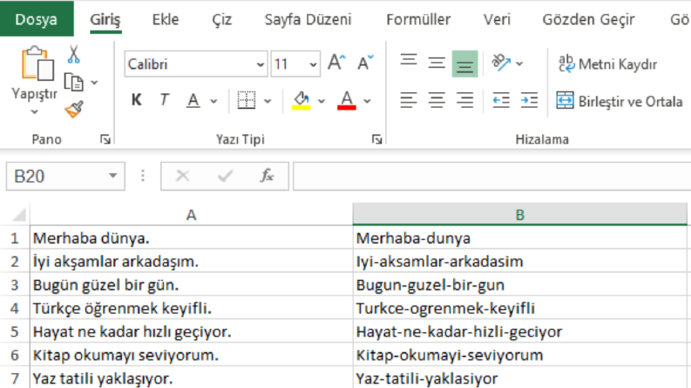Open the borders dropdown arrow

tap(268, 101)
